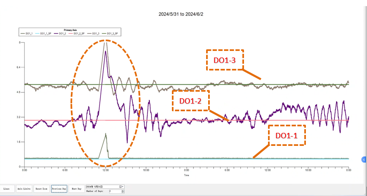The width and height of the screenshot is (367, 196).
Task: Click the Number of Days label
Action: (x=94, y=192)
